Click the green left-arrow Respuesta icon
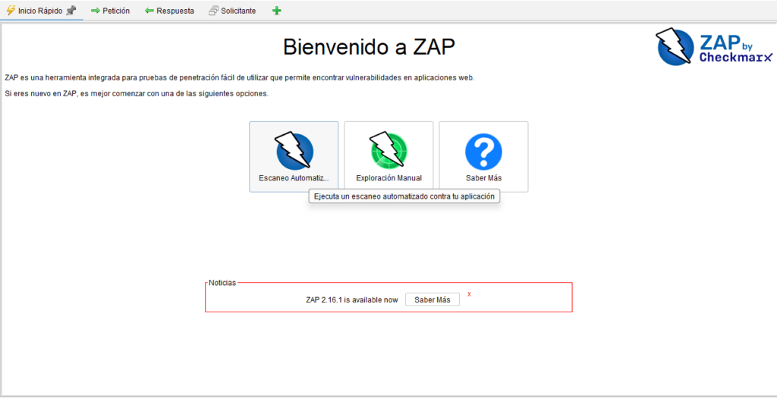The width and height of the screenshot is (777, 398). tap(149, 11)
